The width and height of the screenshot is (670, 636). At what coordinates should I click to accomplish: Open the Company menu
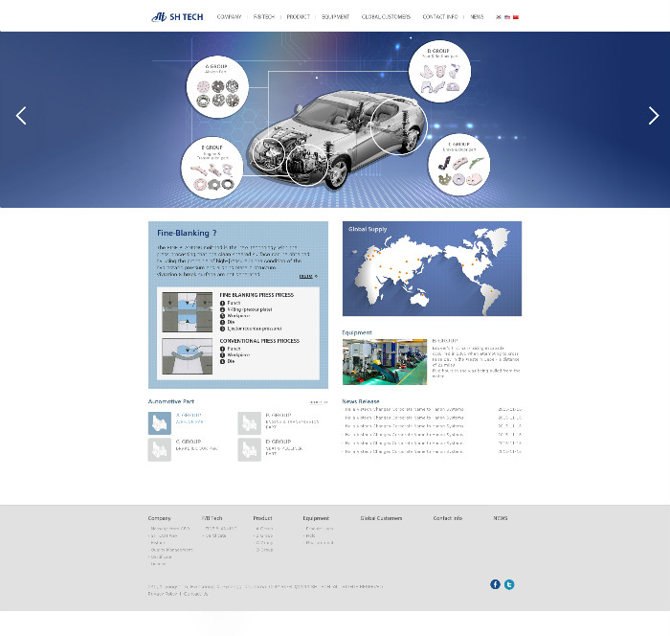(229, 16)
